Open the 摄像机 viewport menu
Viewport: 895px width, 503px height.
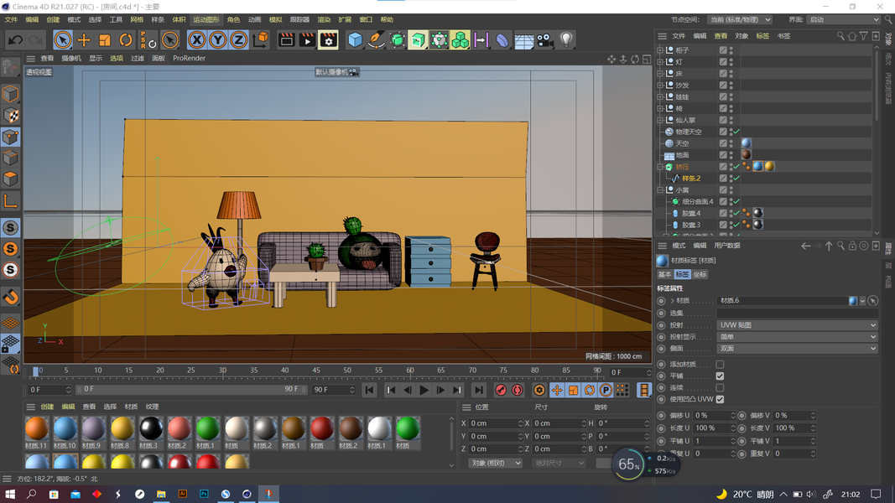click(70, 58)
